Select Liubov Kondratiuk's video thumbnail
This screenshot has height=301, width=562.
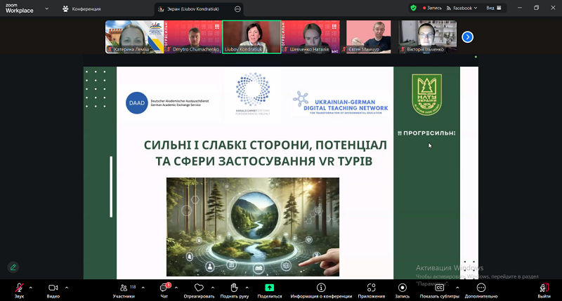251,36
